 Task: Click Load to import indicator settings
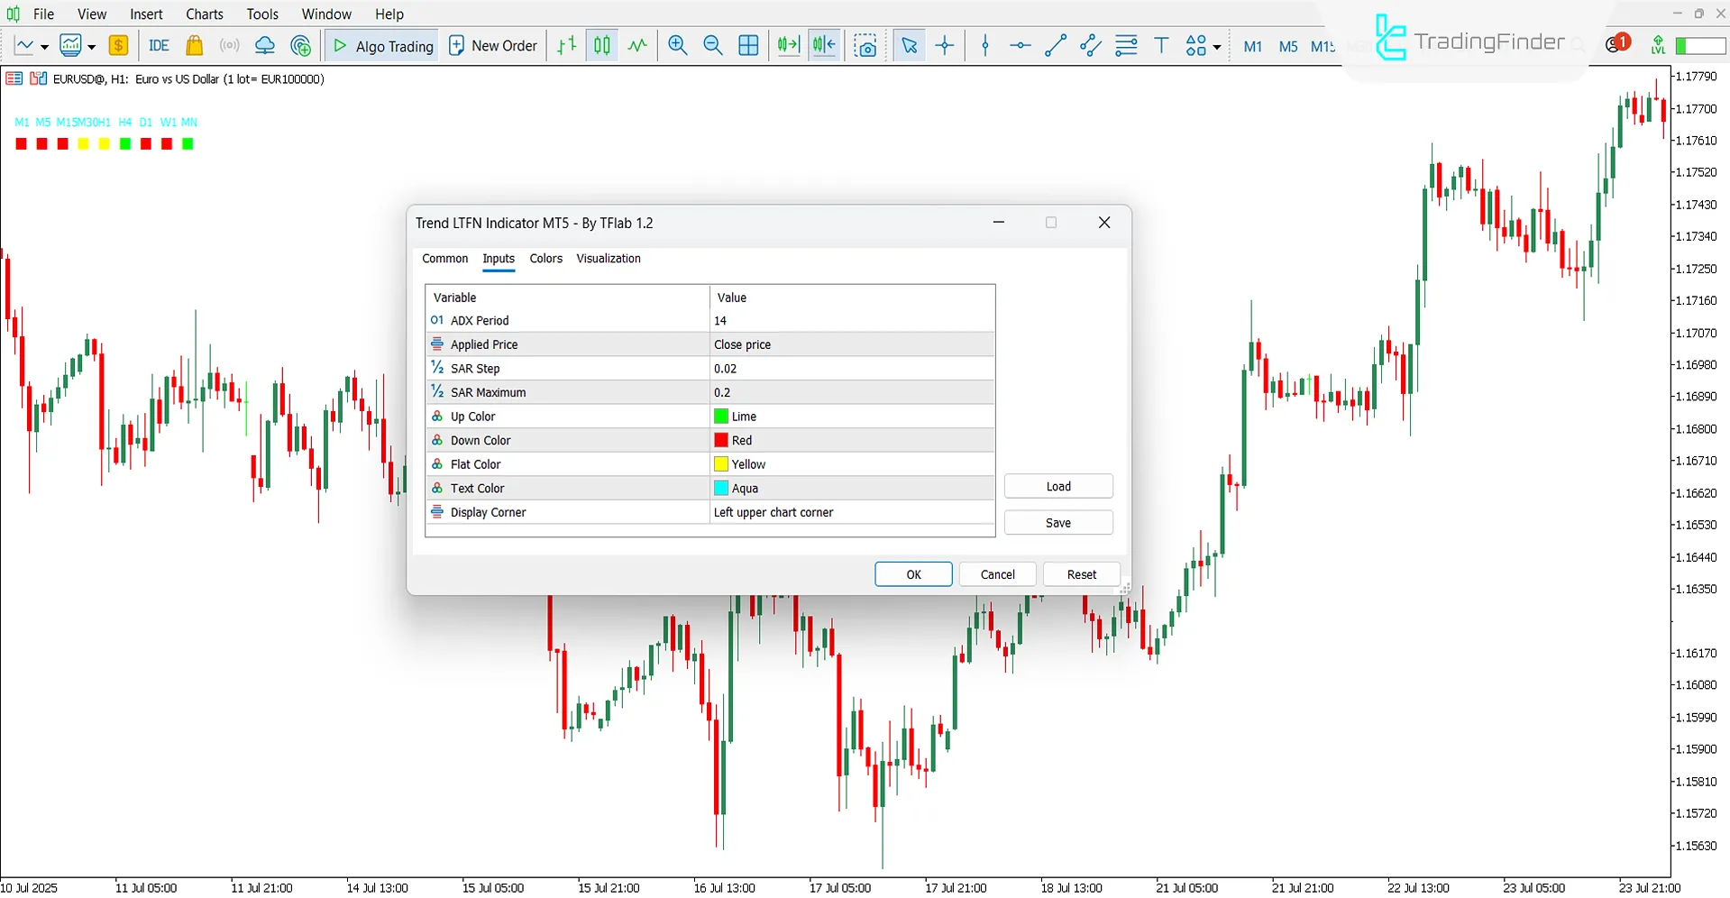(1058, 485)
